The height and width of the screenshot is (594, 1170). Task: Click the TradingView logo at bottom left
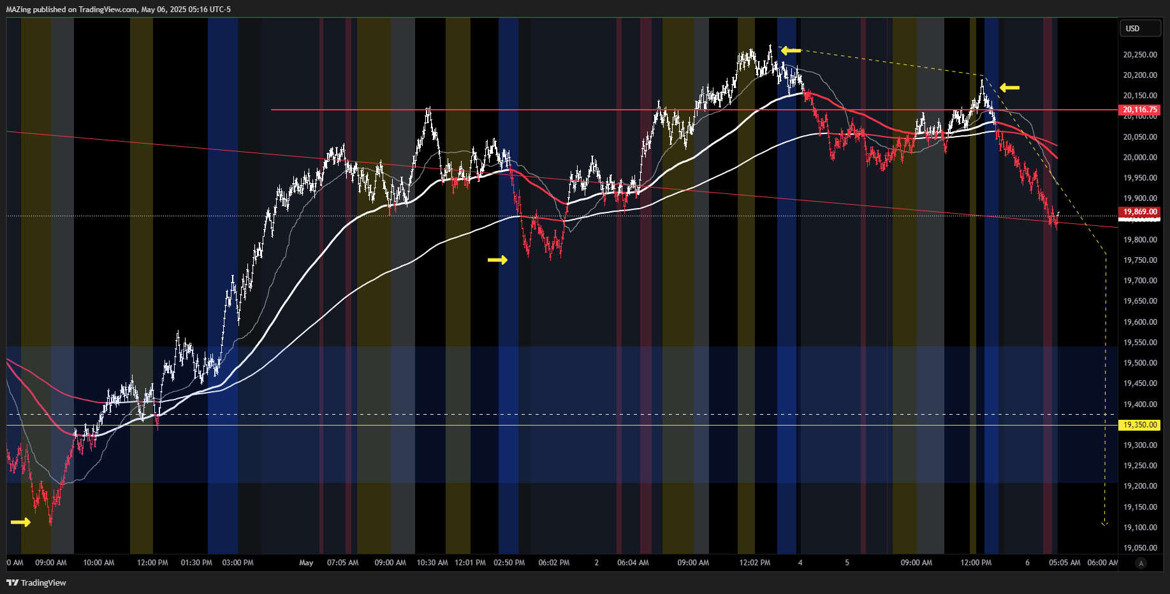(36, 583)
